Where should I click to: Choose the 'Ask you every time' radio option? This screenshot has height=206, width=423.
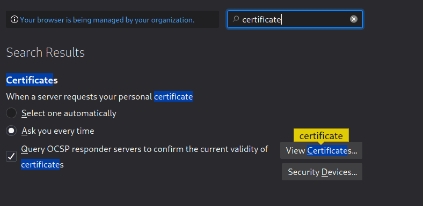(x=11, y=131)
